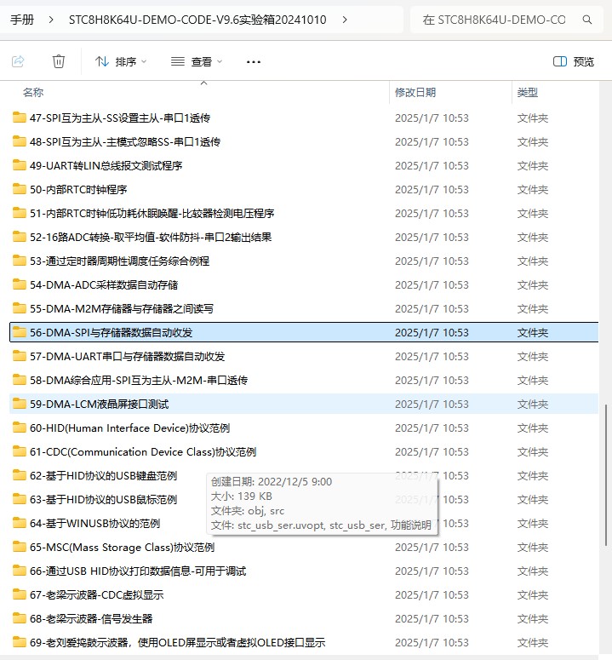The height and width of the screenshot is (660, 612).
Task: Select folder name 66-通过USB HID协议打印数据信息-可用于调试
Action: [138, 571]
